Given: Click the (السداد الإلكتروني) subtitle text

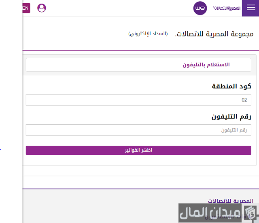Looking at the screenshot, I should pyautogui.click(x=148, y=34).
